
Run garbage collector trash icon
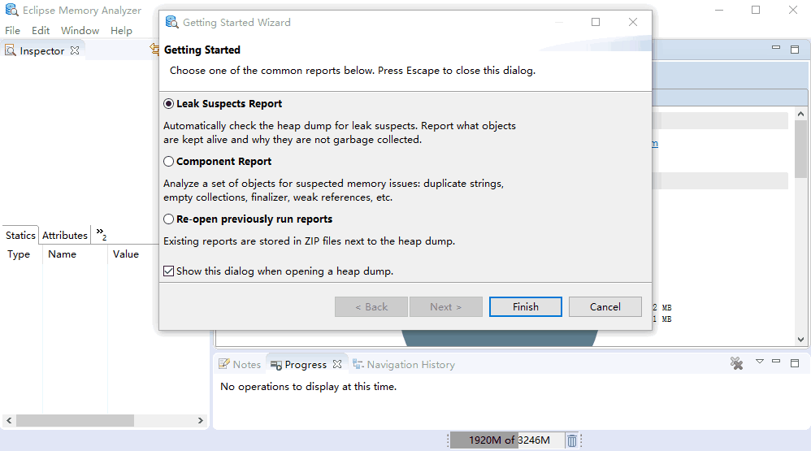point(572,440)
